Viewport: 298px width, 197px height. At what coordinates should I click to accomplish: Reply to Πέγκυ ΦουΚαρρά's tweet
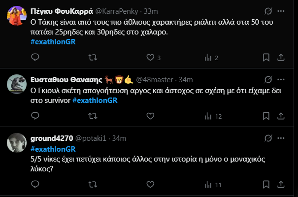tap(35, 58)
